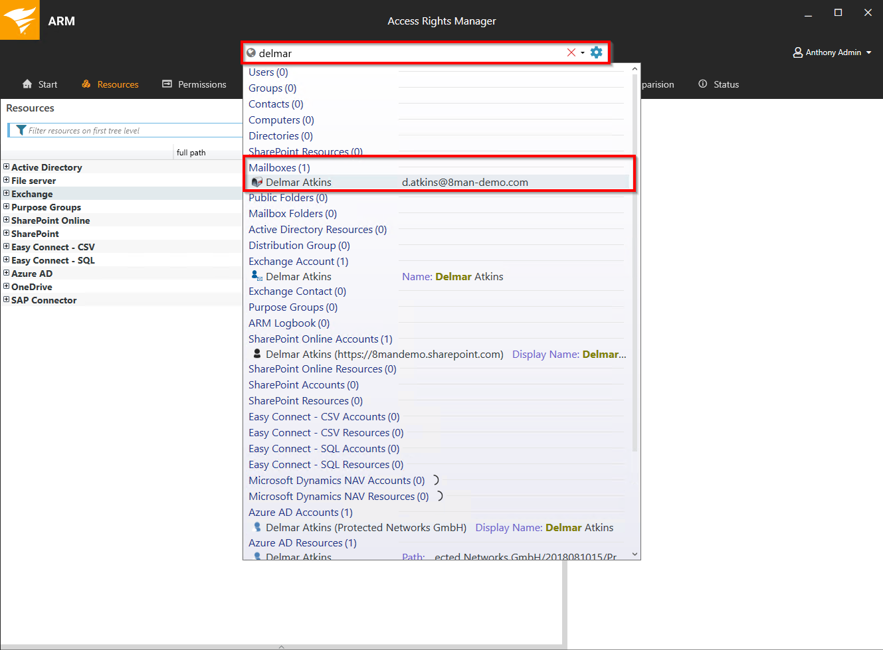This screenshot has width=883, height=650.
Task: Click the SolarWinds ARM logo
Action: 20,20
